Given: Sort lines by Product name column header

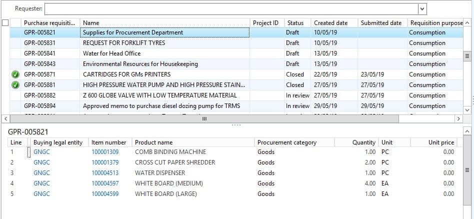Looking at the screenshot, I should tap(153, 142).
